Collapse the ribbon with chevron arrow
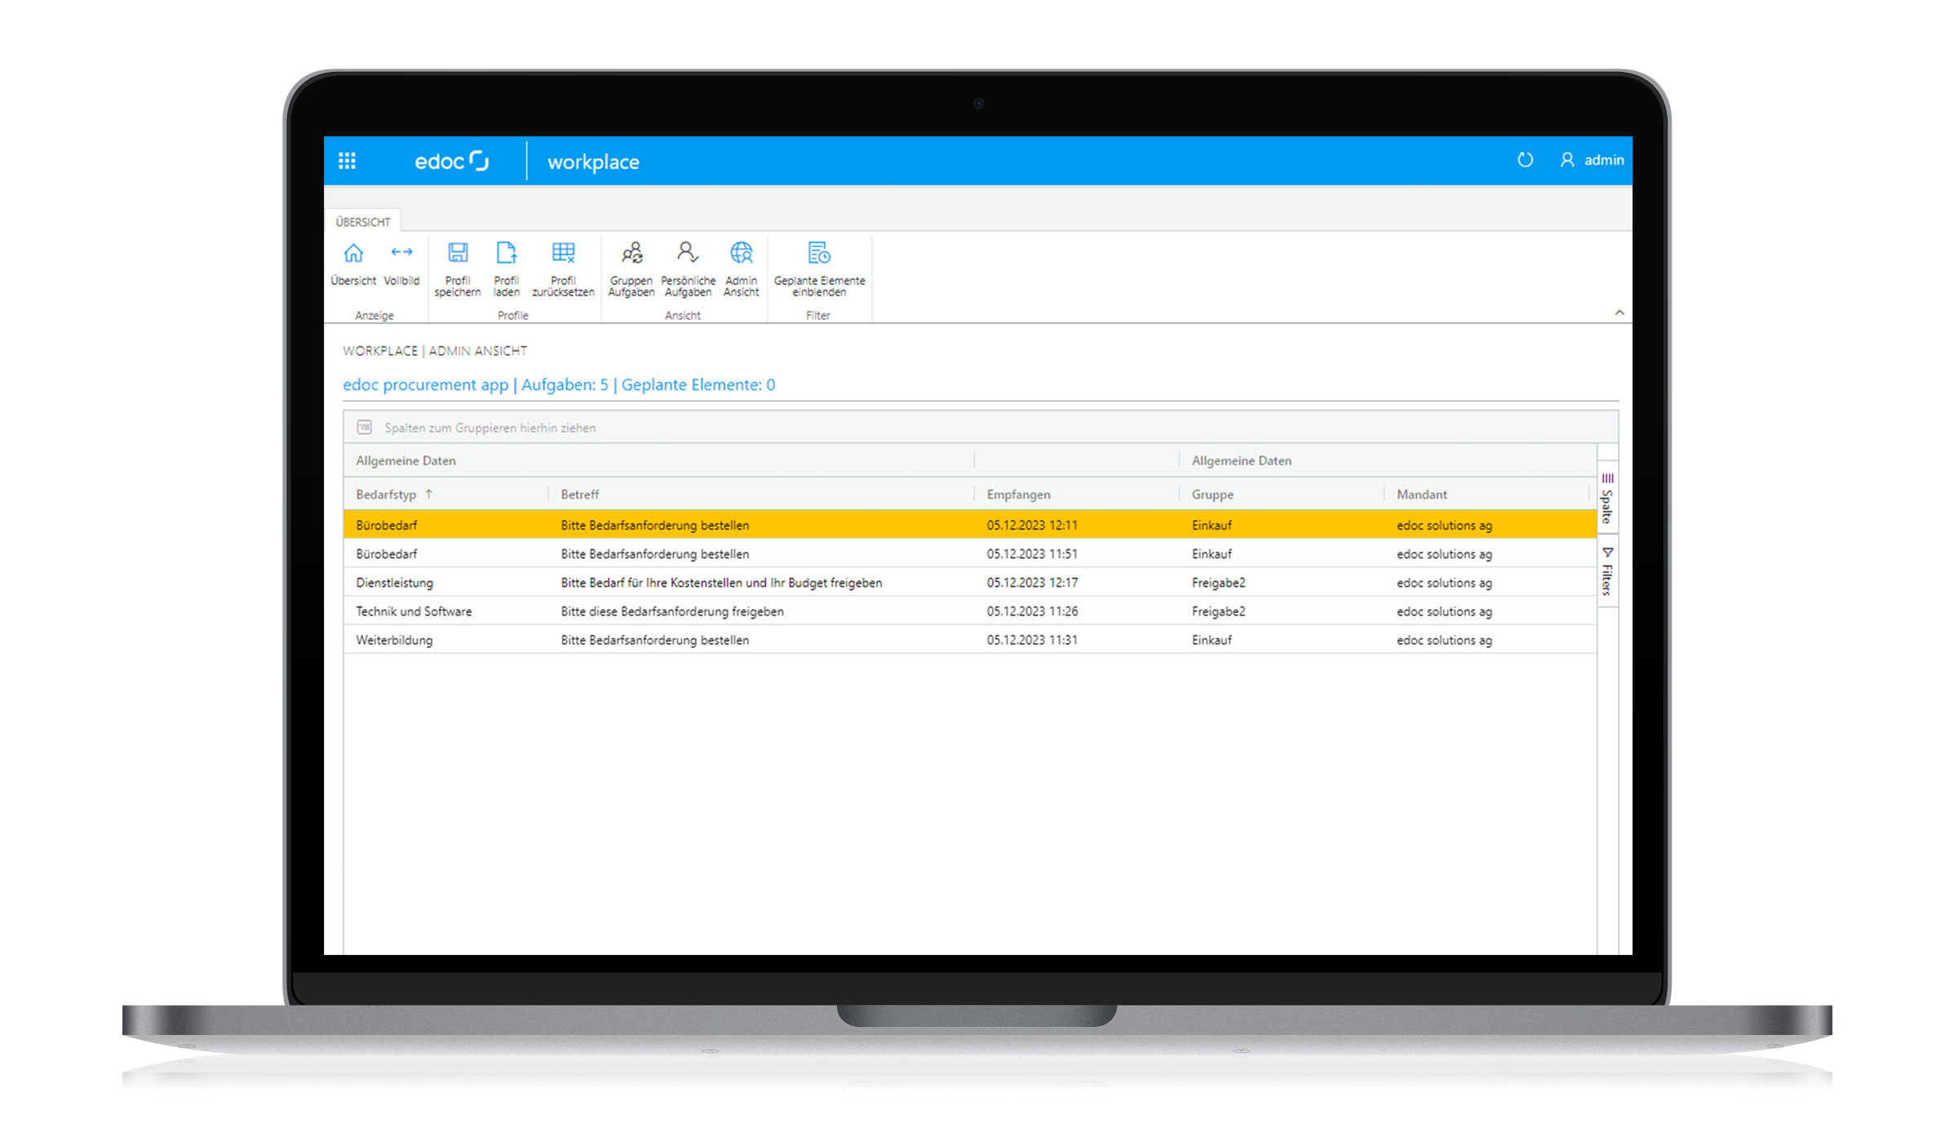This screenshot has width=1954, height=1124. [1619, 313]
